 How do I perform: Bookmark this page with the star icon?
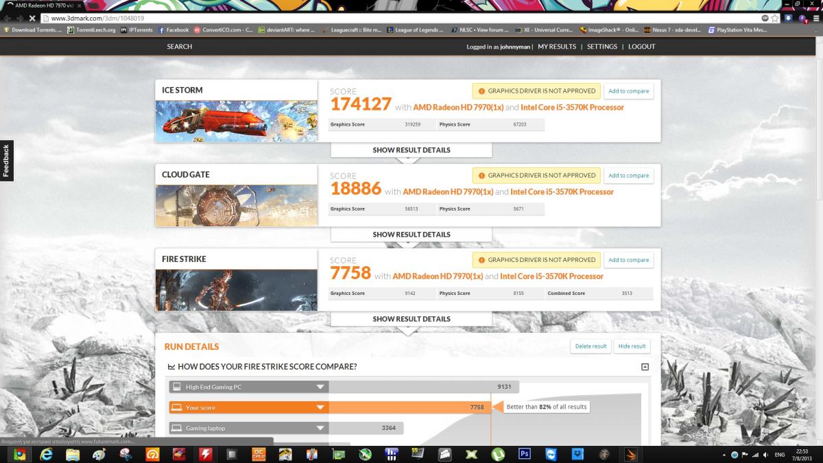pos(775,18)
